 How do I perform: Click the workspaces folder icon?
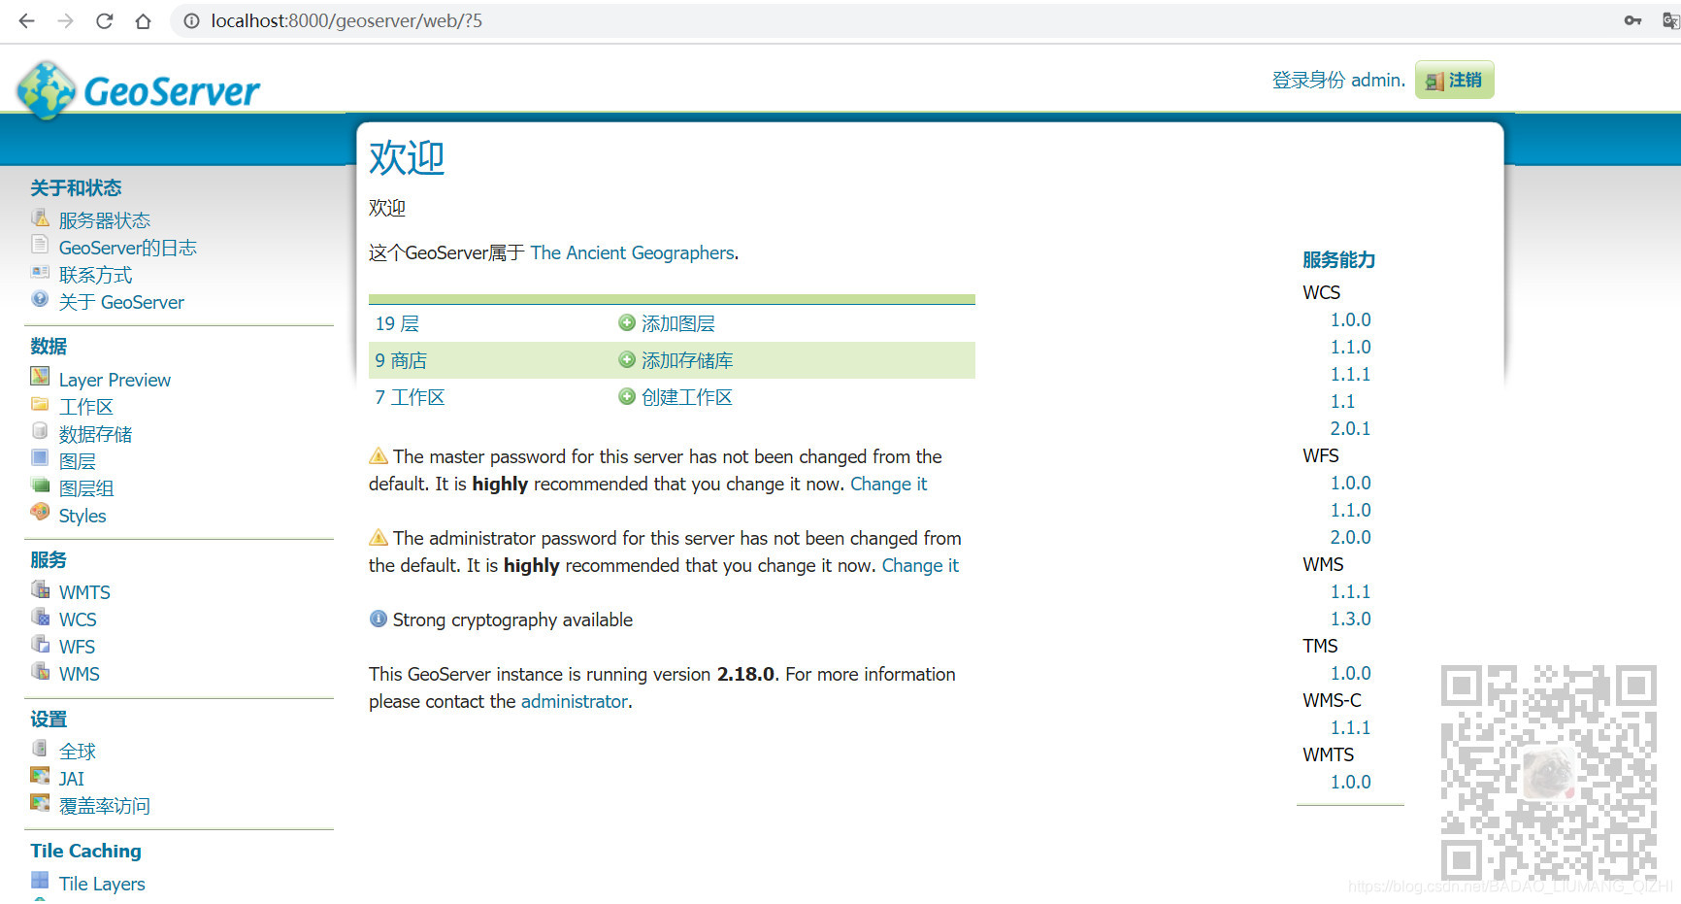[40, 404]
